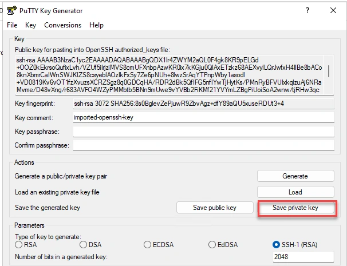
Task: Click the Save public key button
Action: click(x=215, y=208)
